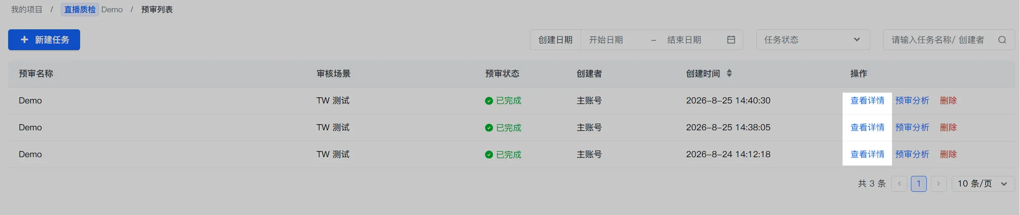The height and width of the screenshot is (215, 1020).
Task: Delete the task created 2026-8-24
Action: [948, 154]
